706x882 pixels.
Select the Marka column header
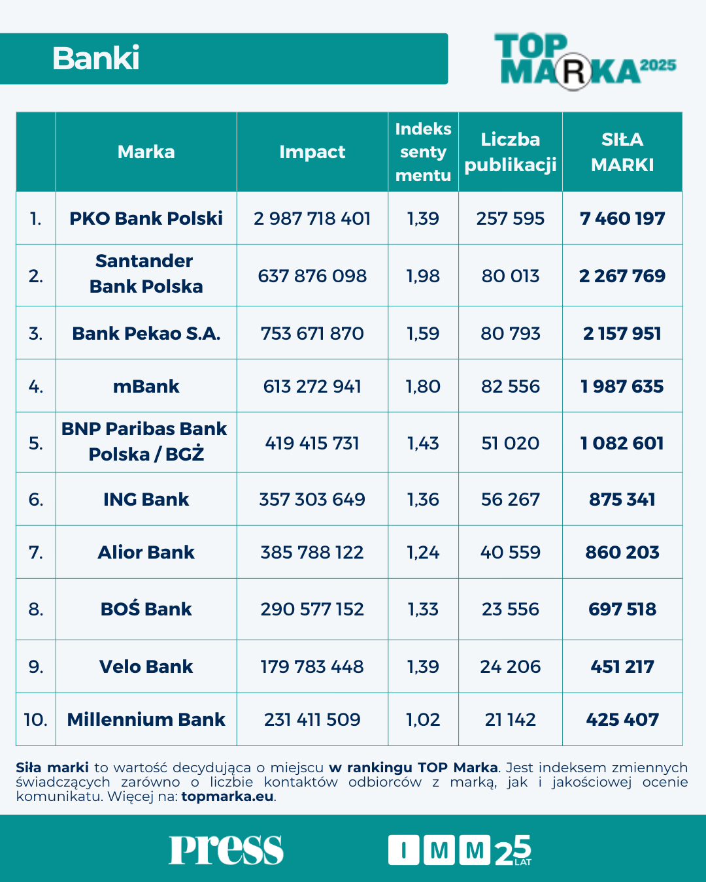pyautogui.click(x=146, y=152)
